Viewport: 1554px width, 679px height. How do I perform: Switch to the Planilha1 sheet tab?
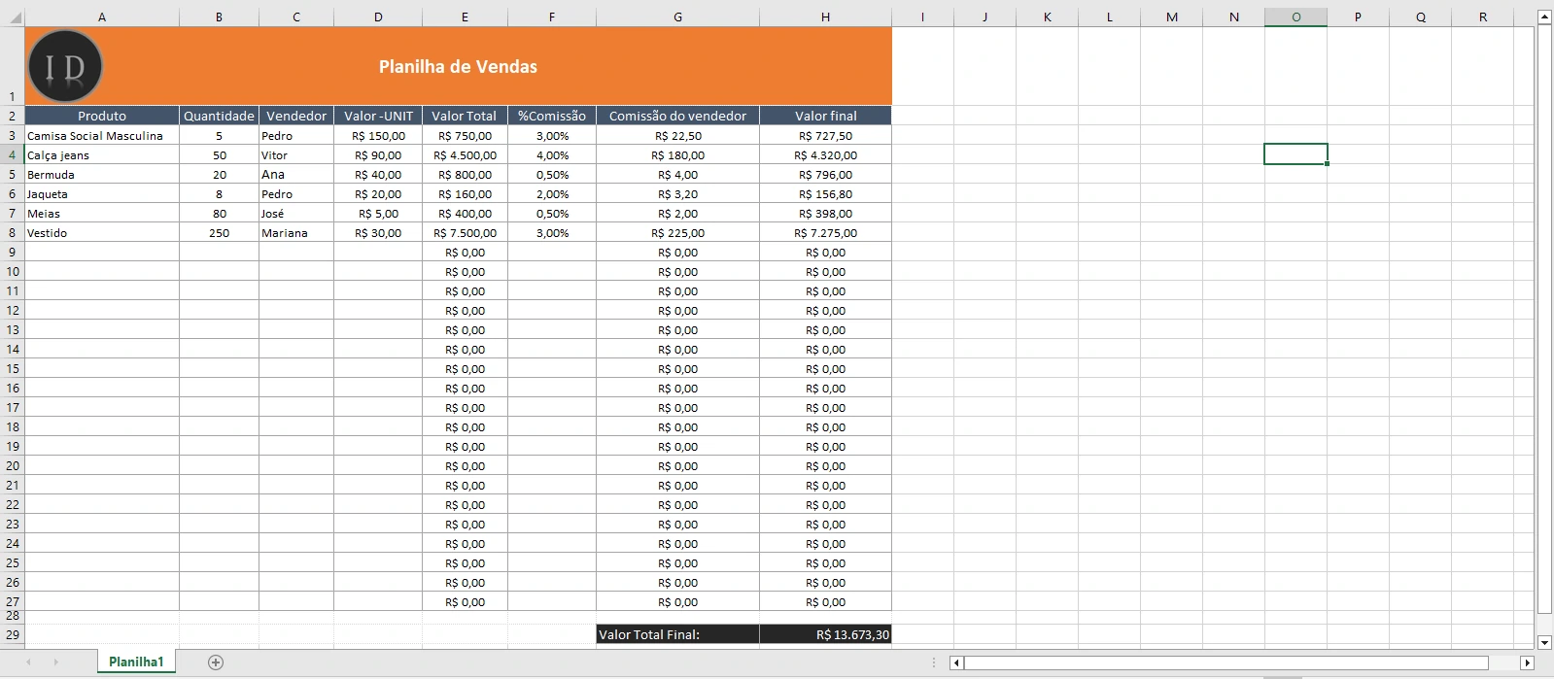point(136,662)
